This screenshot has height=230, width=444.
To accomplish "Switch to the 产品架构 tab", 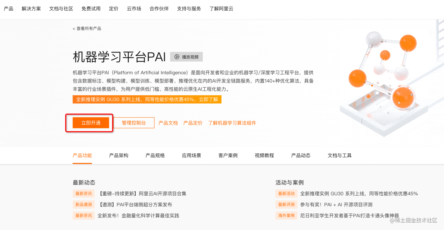I will click(x=119, y=155).
